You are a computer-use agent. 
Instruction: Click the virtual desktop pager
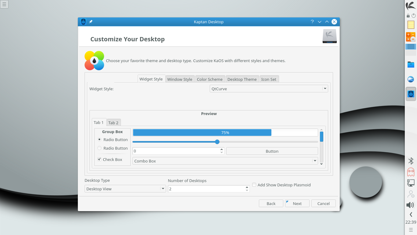411,50
